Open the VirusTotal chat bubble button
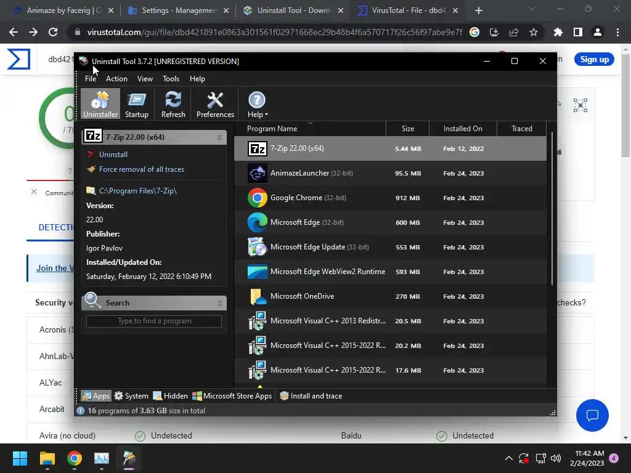 592,415
